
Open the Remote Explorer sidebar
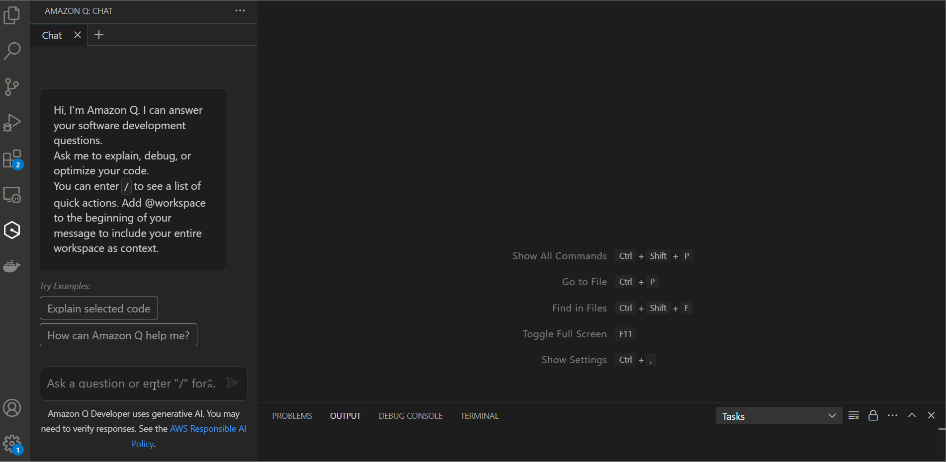pyautogui.click(x=12, y=195)
